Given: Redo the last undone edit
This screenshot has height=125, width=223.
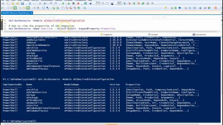Looking at the screenshot, I should tap(56, 3).
